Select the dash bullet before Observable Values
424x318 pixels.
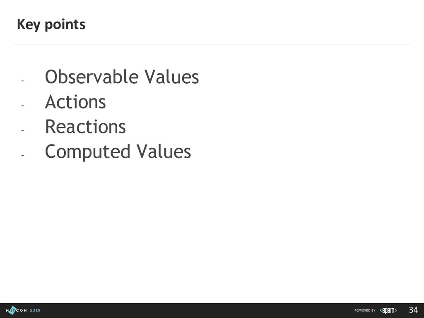23,81
